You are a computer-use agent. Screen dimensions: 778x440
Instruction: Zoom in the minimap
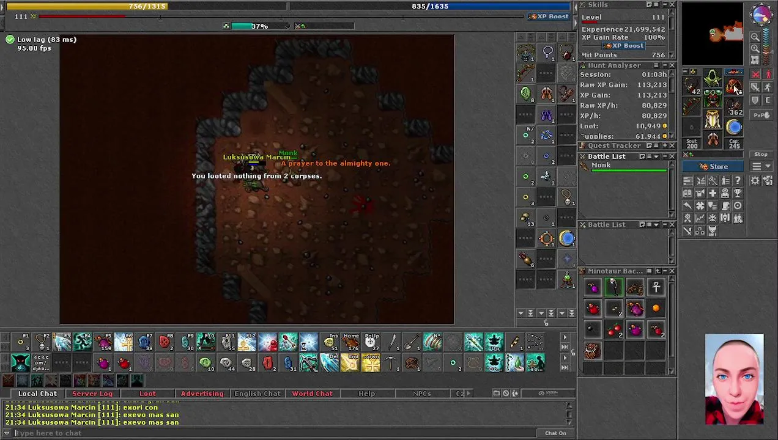click(x=755, y=48)
